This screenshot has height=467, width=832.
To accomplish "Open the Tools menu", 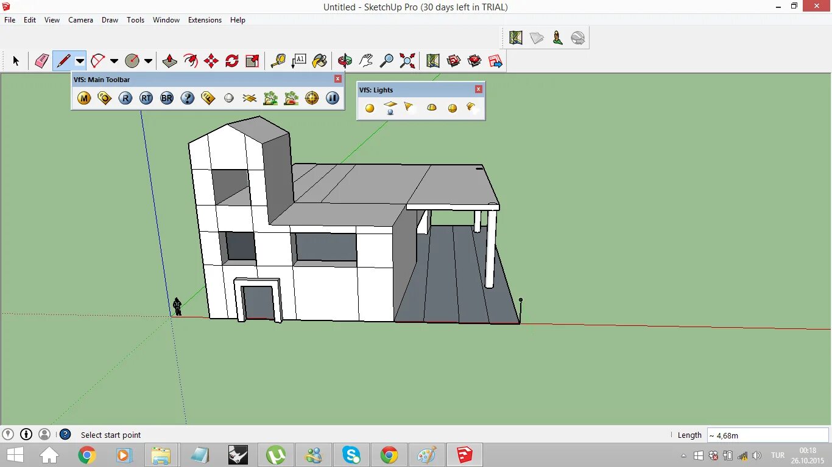I will (x=135, y=20).
